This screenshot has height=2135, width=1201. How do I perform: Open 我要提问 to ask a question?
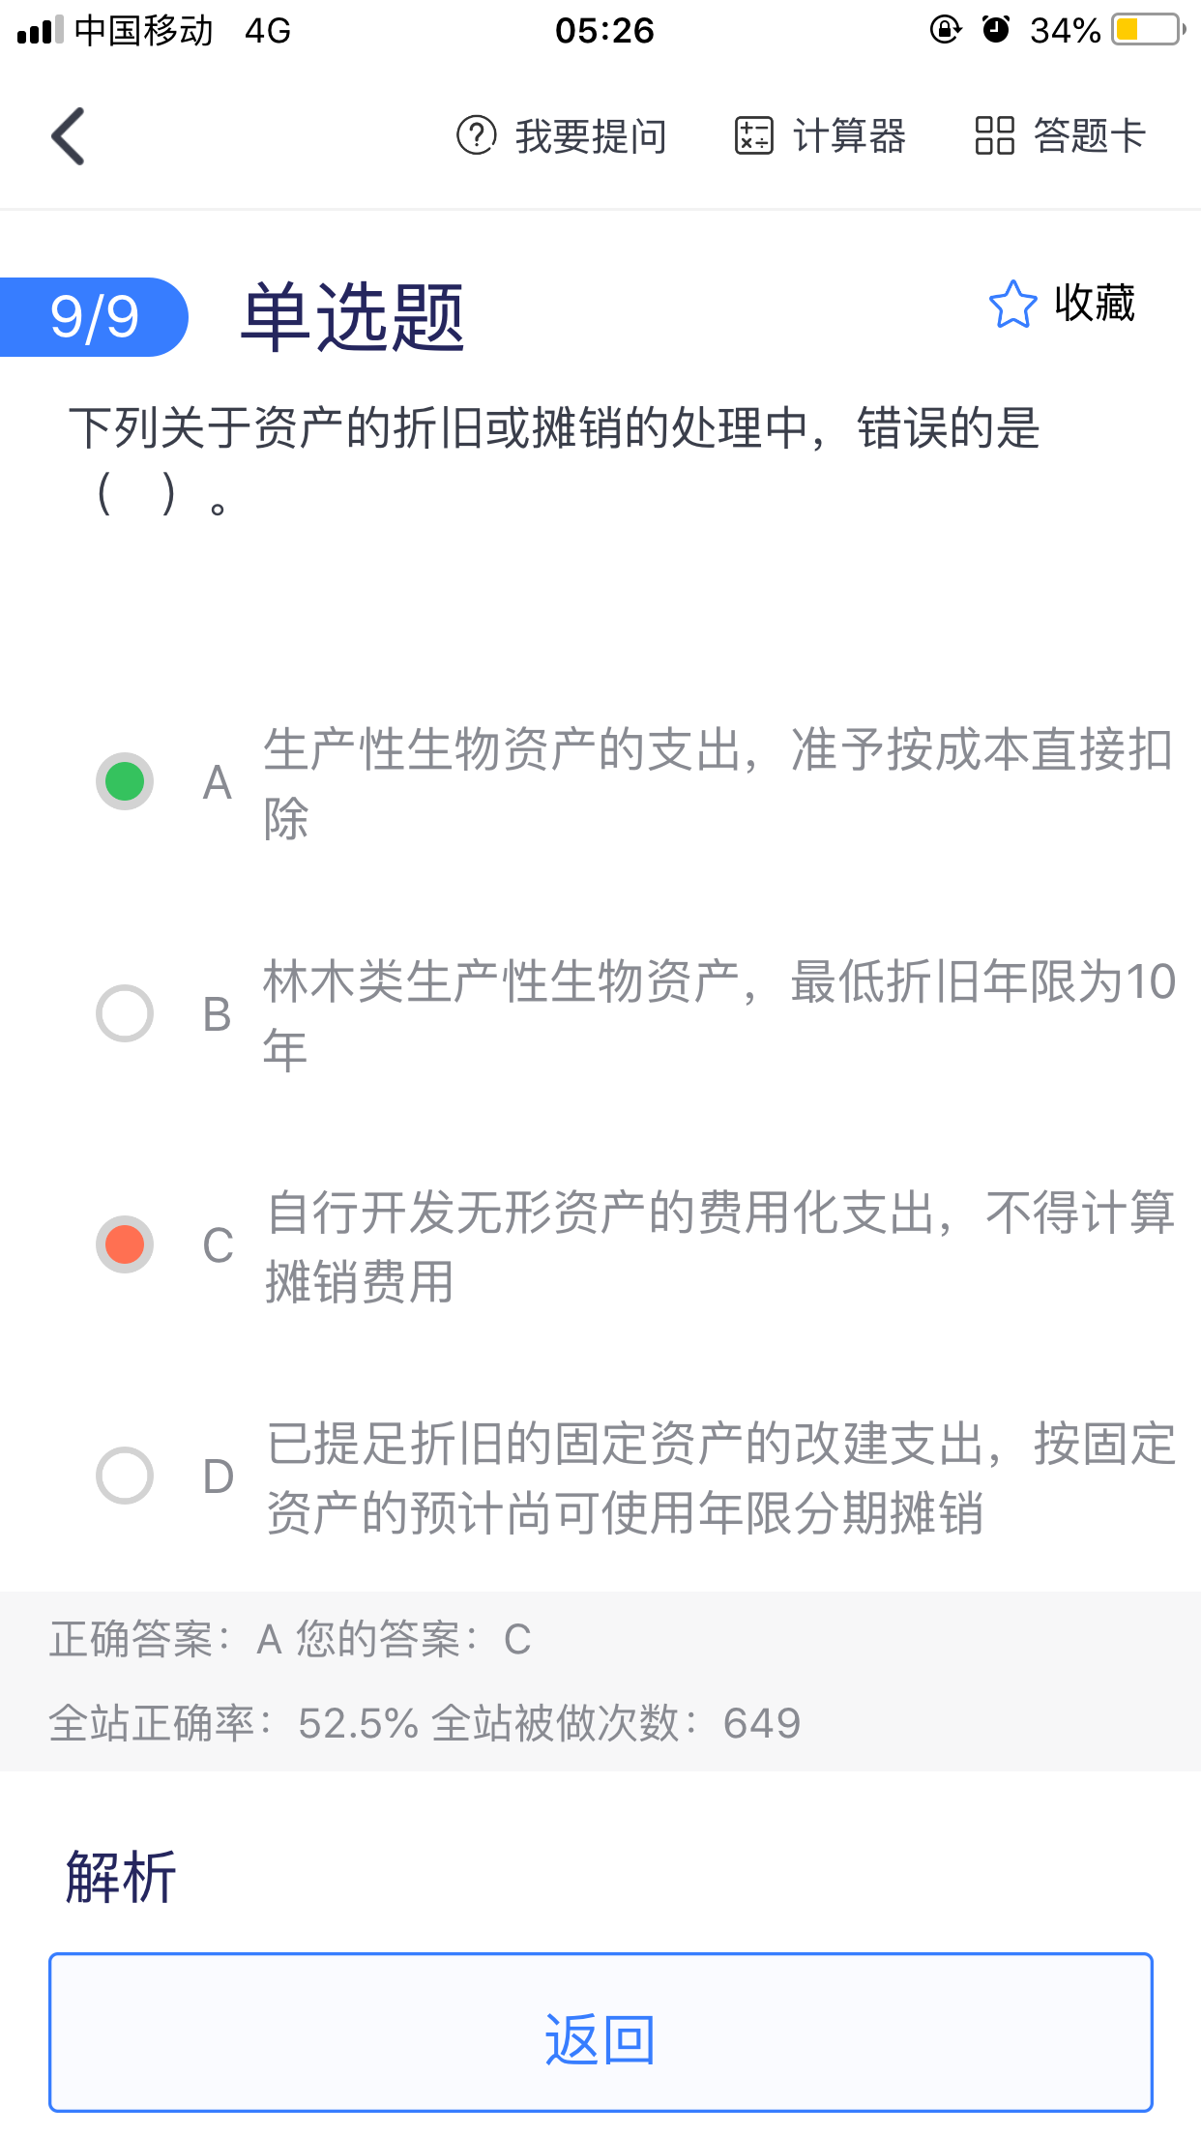(x=590, y=136)
